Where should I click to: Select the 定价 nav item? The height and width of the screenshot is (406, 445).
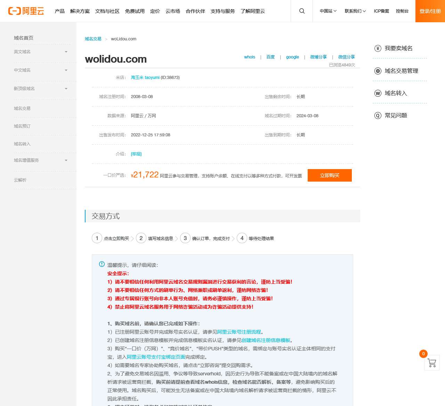point(155,11)
